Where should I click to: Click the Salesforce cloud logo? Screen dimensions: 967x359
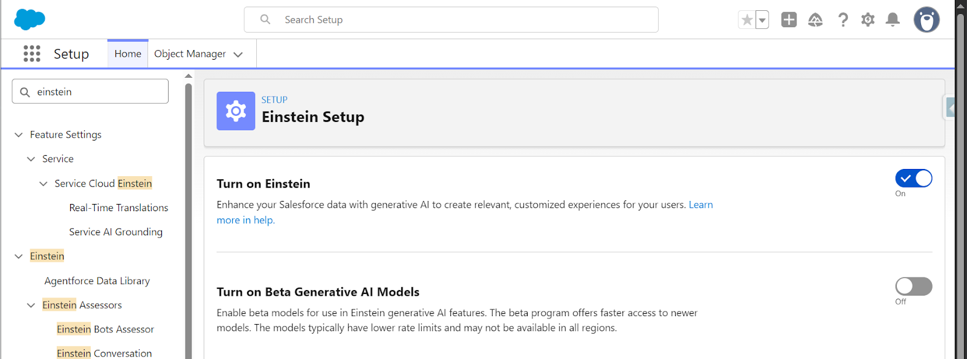29,19
